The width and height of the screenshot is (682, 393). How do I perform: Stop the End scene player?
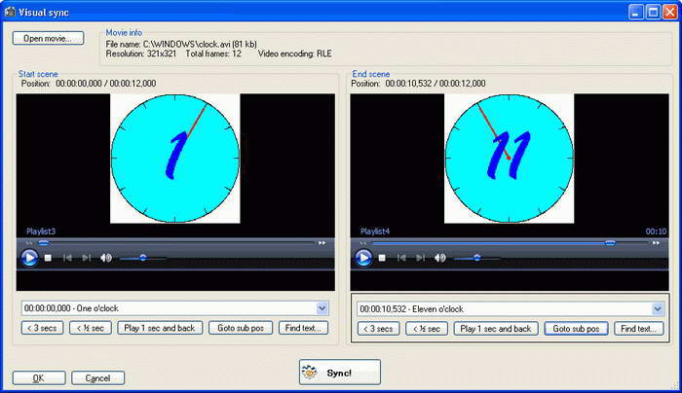click(x=382, y=258)
